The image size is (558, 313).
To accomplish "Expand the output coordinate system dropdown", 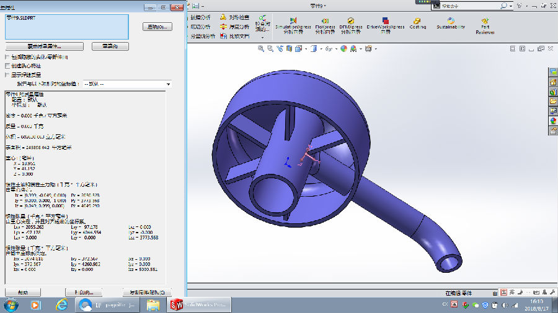I will [168, 84].
